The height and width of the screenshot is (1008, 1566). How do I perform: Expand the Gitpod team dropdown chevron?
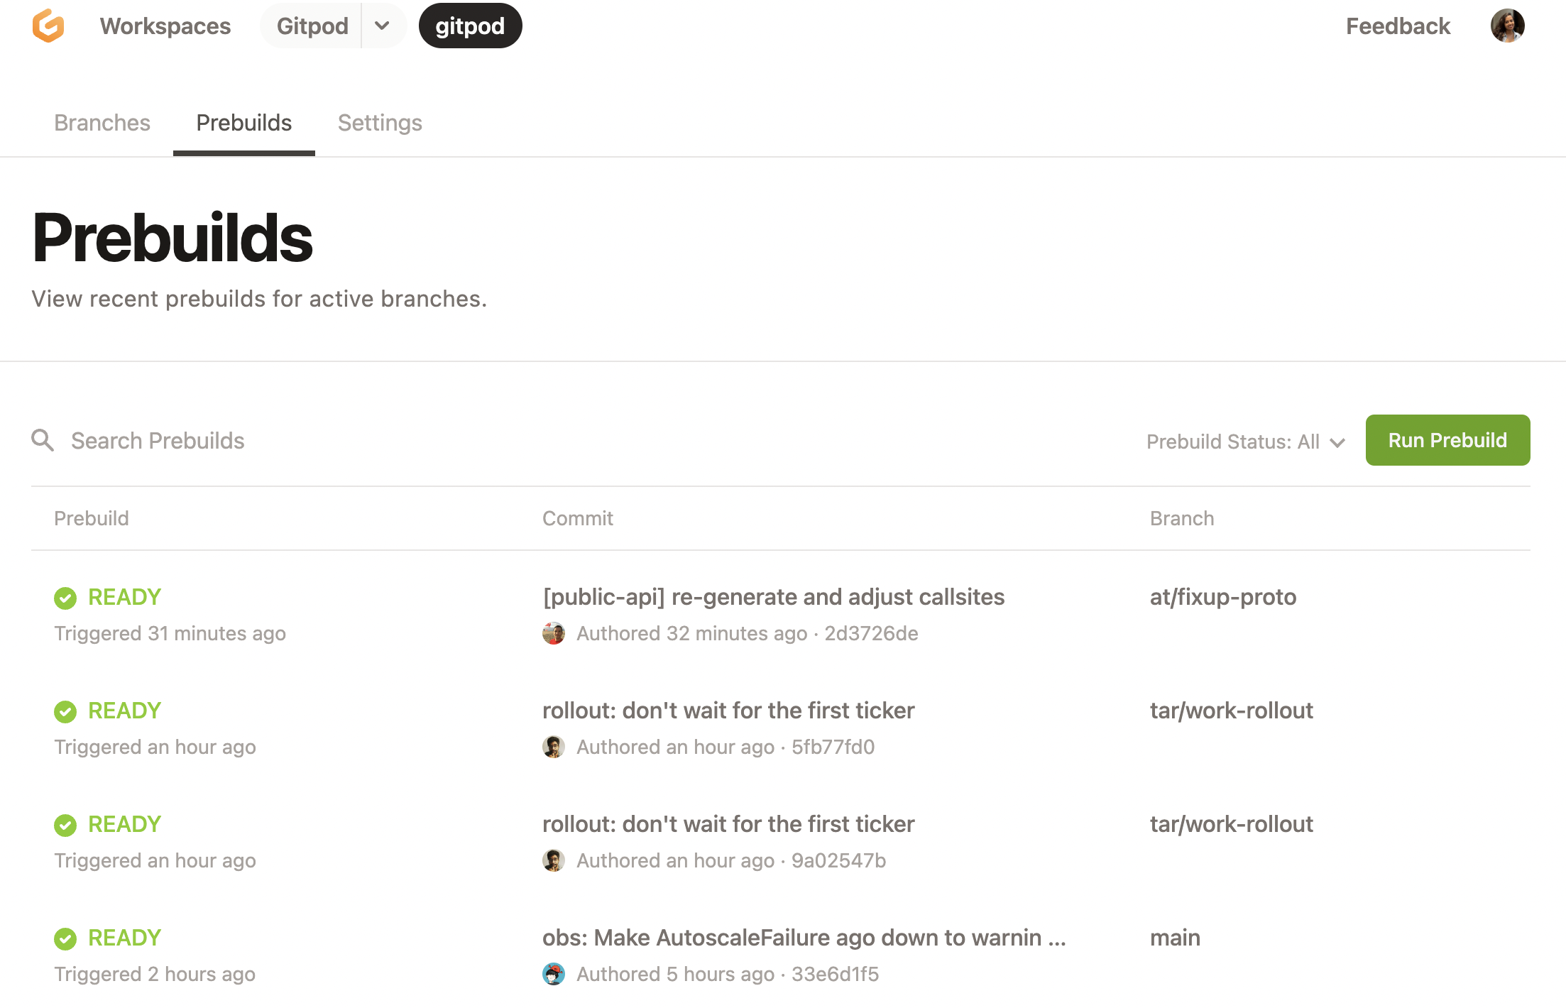383,26
